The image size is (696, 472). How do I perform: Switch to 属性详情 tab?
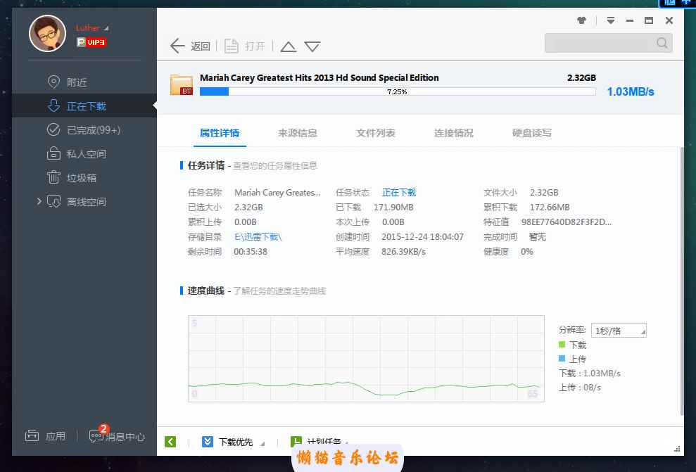click(x=220, y=133)
